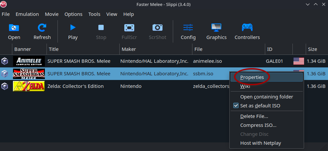Click the GameCube icon in the Zelda row

click(5, 86)
